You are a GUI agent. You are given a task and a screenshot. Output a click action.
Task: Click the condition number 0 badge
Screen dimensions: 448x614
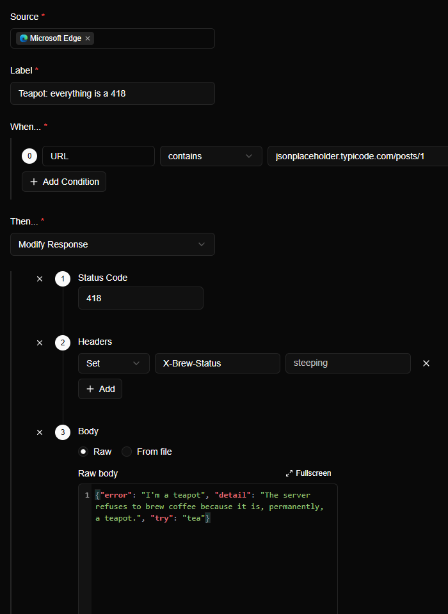pyautogui.click(x=29, y=156)
